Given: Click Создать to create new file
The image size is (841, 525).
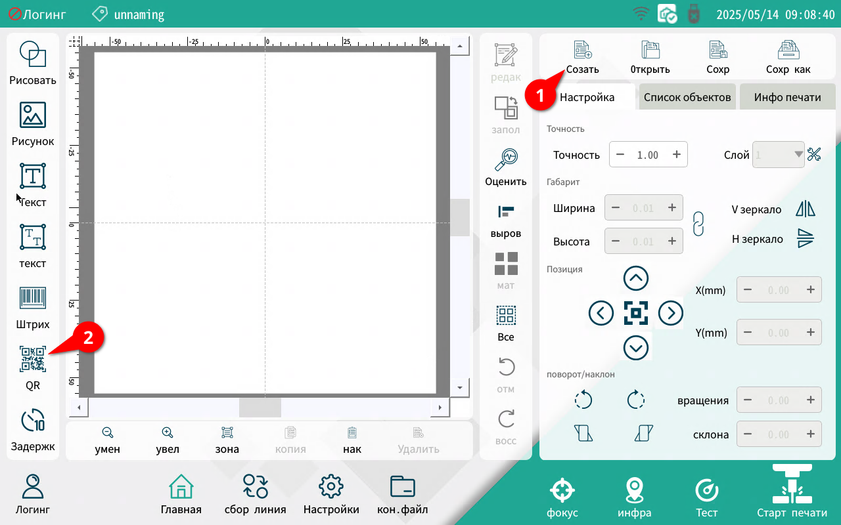Looking at the screenshot, I should click(x=583, y=57).
